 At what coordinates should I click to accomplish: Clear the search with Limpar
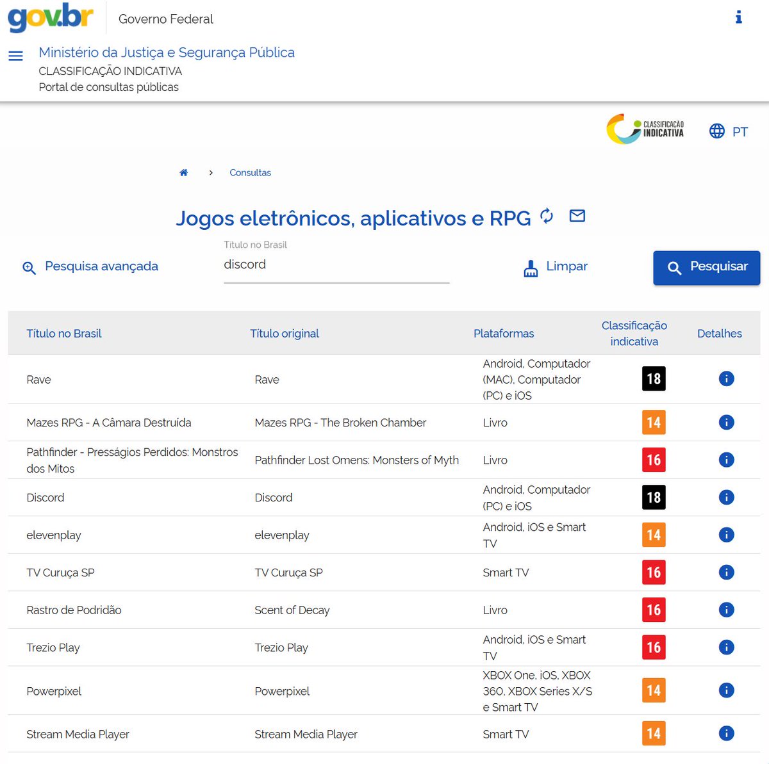(x=556, y=267)
